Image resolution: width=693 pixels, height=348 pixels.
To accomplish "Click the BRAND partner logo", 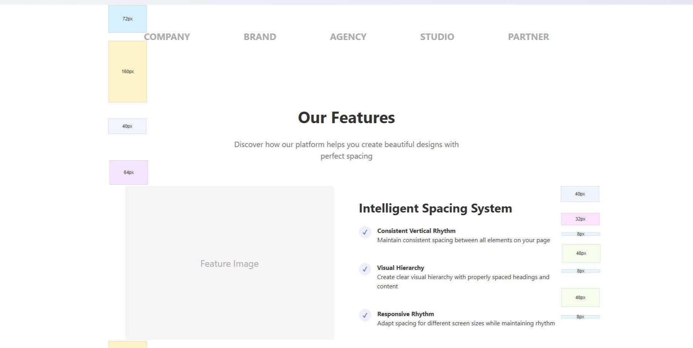I will point(260,37).
